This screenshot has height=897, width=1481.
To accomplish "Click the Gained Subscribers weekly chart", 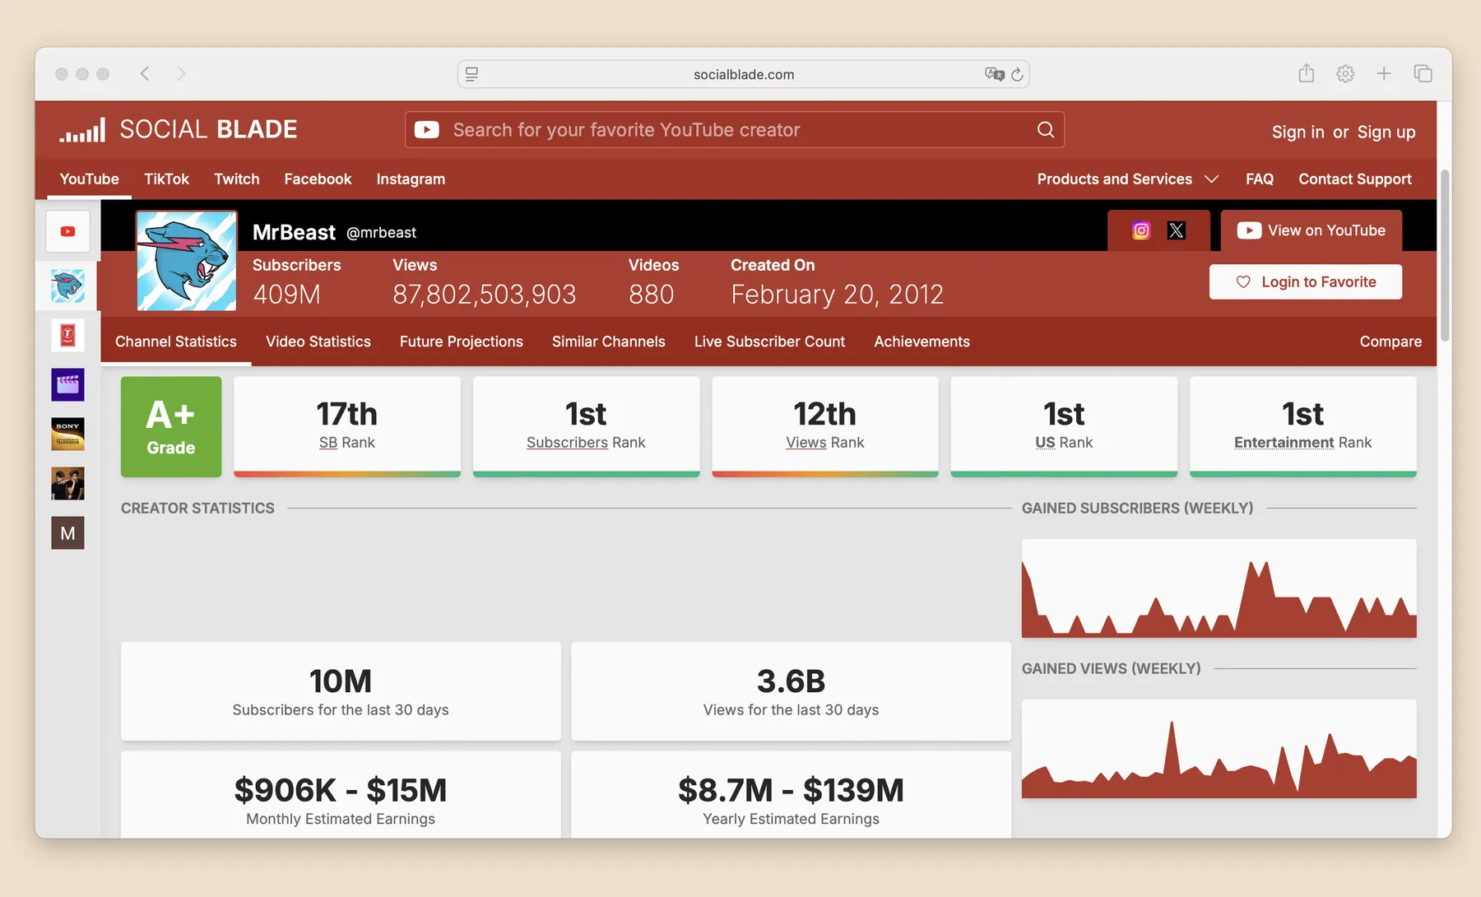I will pyautogui.click(x=1219, y=588).
